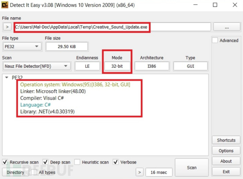
Task: Select the Linker: Microsoft linker(48.00) row
Action: coord(53,91)
